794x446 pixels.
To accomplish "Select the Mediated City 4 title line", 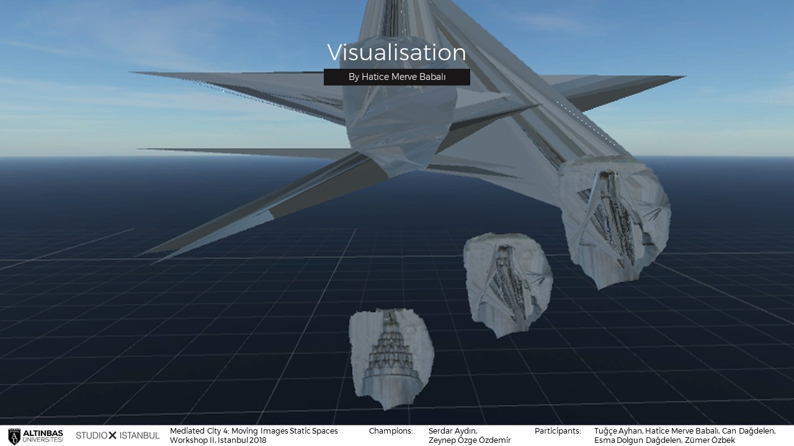I will click(254, 431).
